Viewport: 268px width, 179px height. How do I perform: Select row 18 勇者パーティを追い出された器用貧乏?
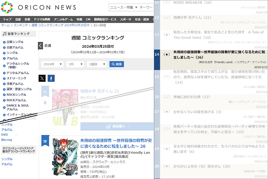click(211, 134)
